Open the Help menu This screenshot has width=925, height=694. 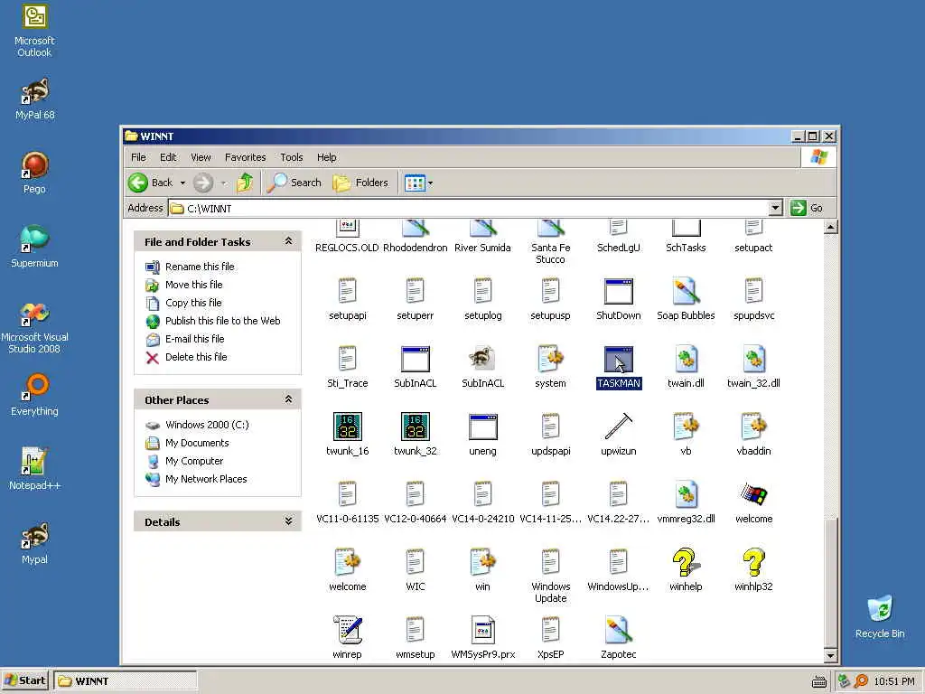[326, 157]
